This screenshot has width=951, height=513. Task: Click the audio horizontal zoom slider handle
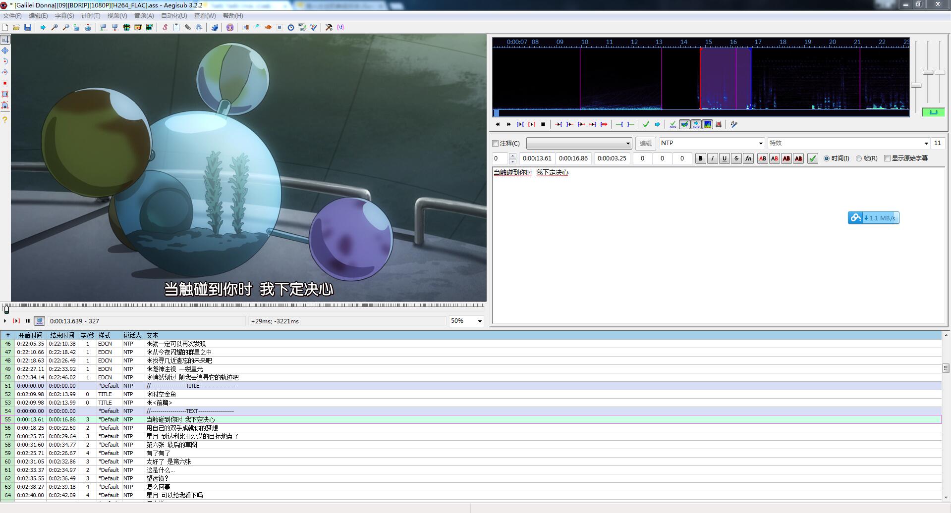916,85
